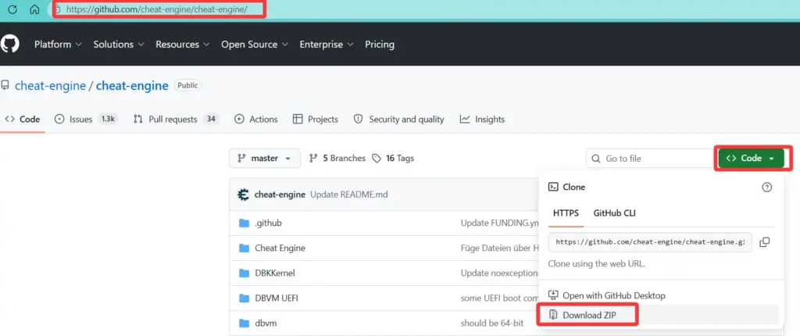Open the Pull requests tab

point(176,120)
